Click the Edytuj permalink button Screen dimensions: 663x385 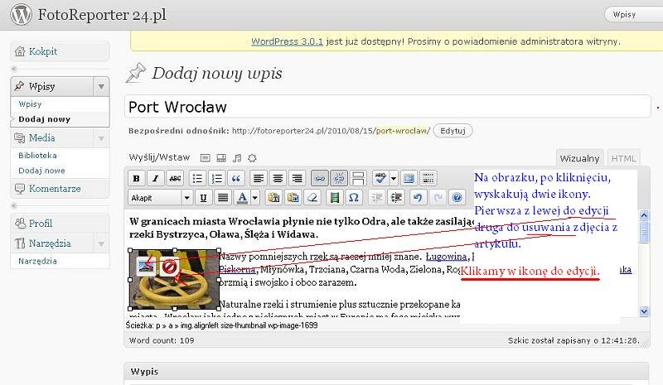(453, 131)
